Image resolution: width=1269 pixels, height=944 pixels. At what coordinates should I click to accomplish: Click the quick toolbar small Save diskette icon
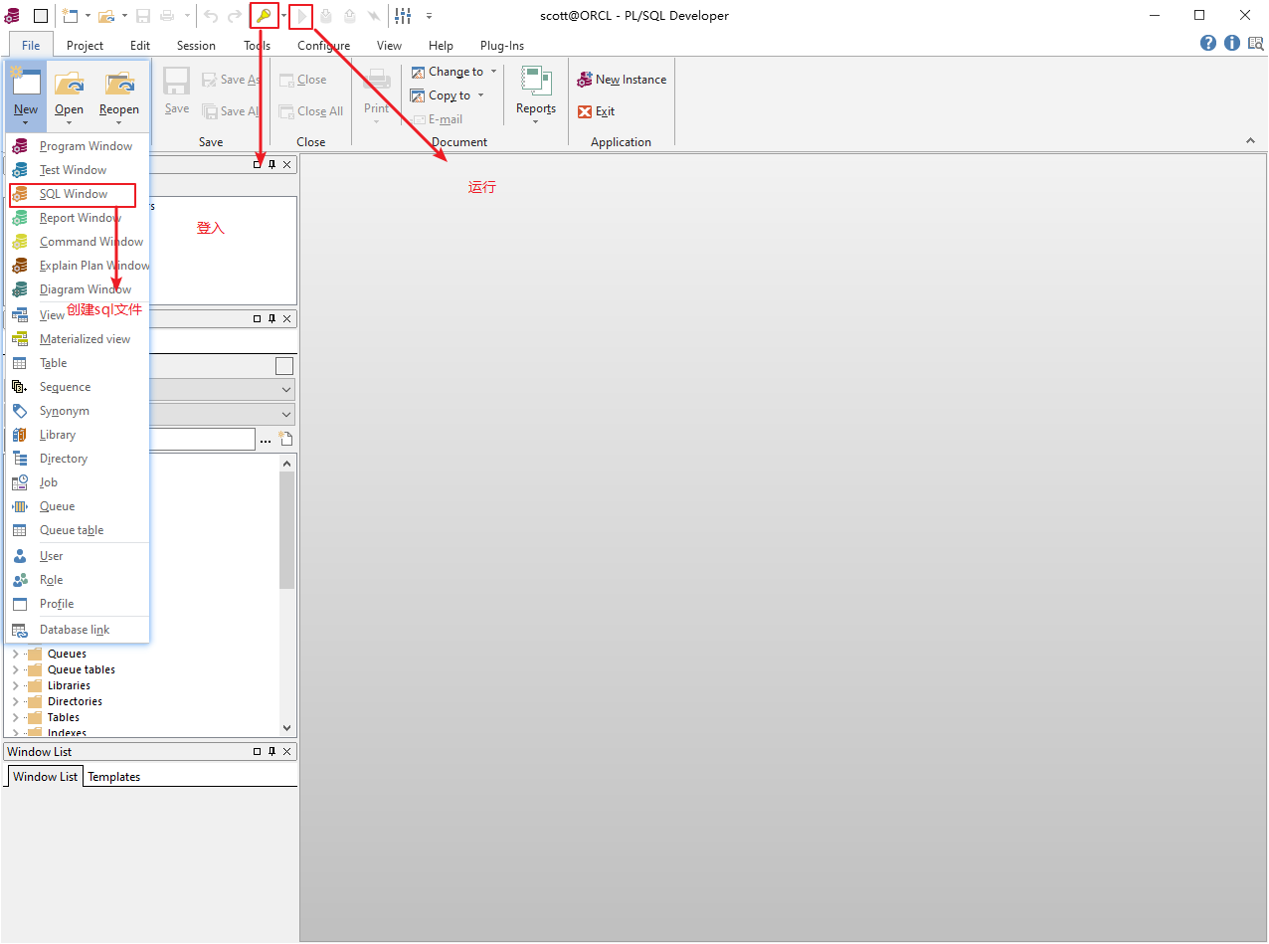143,16
